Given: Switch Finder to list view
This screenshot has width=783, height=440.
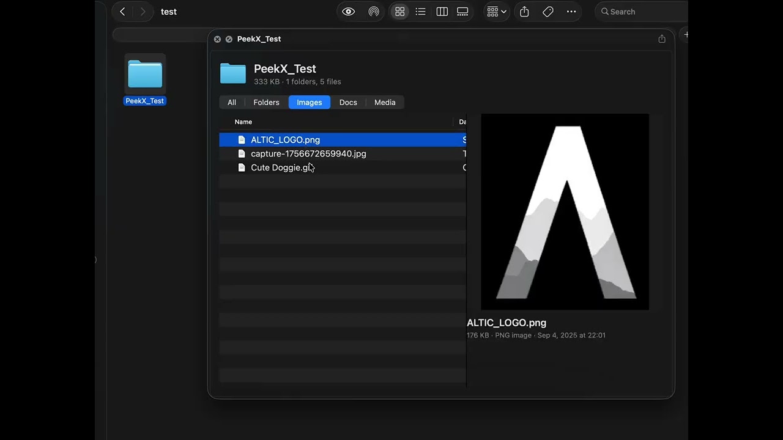Looking at the screenshot, I should point(420,12).
